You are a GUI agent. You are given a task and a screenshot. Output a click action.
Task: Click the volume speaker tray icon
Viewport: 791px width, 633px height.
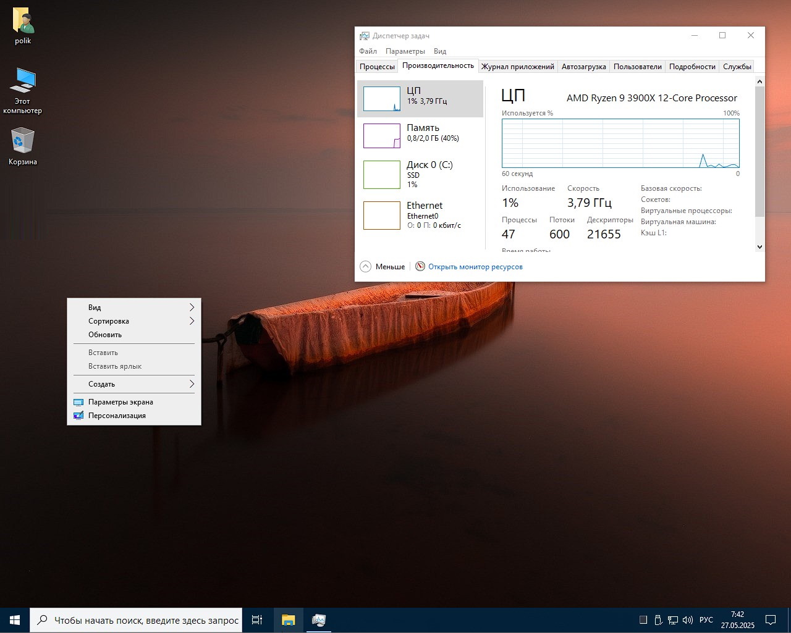[x=687, y=620]
